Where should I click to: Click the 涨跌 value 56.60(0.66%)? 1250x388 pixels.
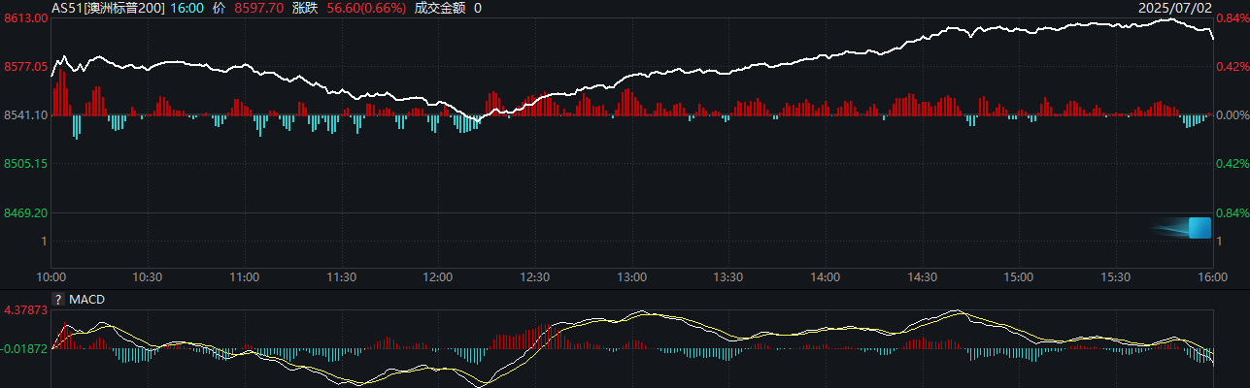366,8
